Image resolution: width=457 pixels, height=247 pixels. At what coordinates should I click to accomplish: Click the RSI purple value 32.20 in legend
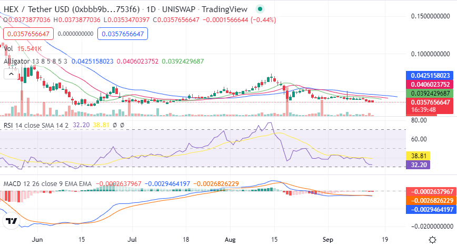click(81, 125)
